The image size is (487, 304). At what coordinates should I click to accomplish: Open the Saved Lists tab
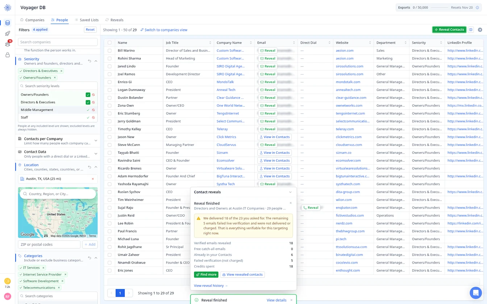tap(87, 20)
